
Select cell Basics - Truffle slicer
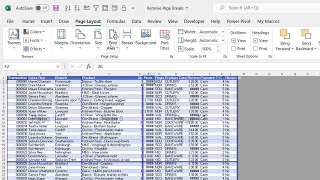point(109,81)
